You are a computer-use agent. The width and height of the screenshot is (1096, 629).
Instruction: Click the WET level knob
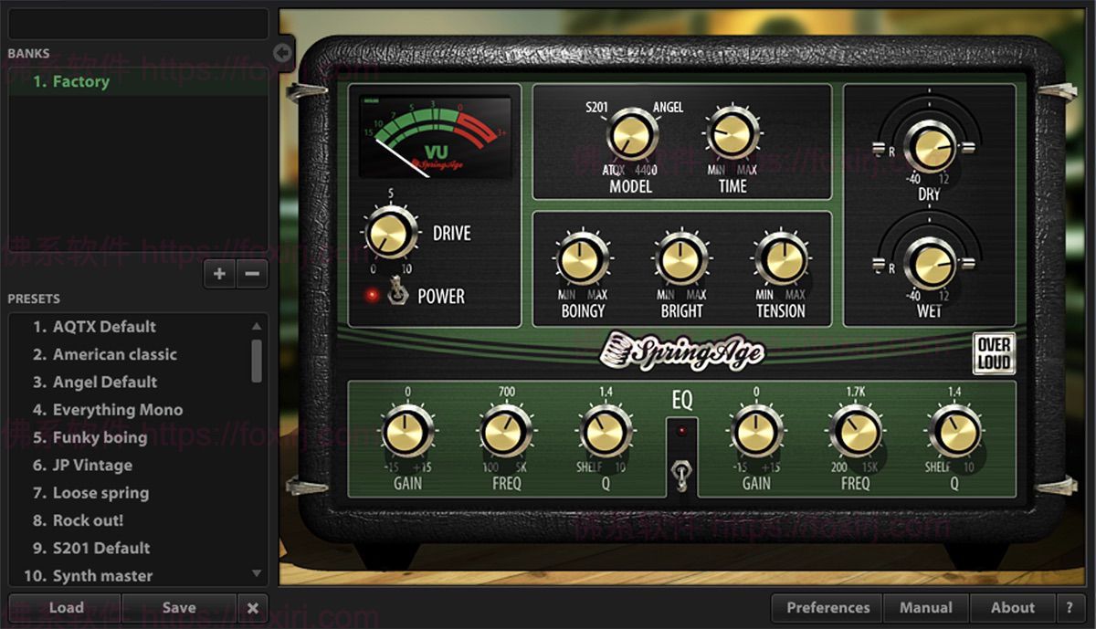(931, 266)
